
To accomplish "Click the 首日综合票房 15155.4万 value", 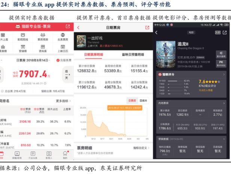I will click(139, 71).
